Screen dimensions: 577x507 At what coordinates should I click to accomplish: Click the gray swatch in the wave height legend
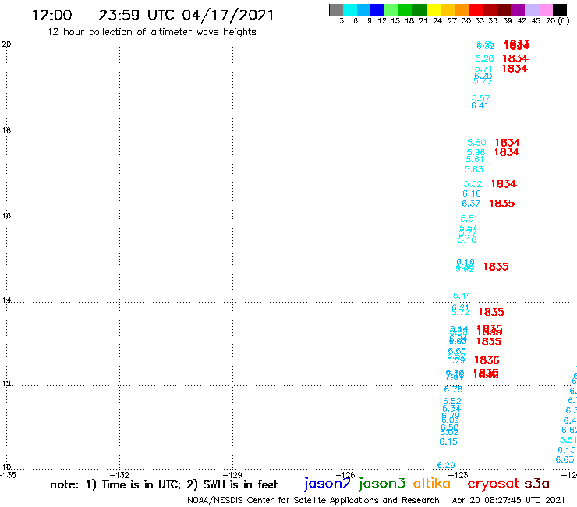pos(336,9)
